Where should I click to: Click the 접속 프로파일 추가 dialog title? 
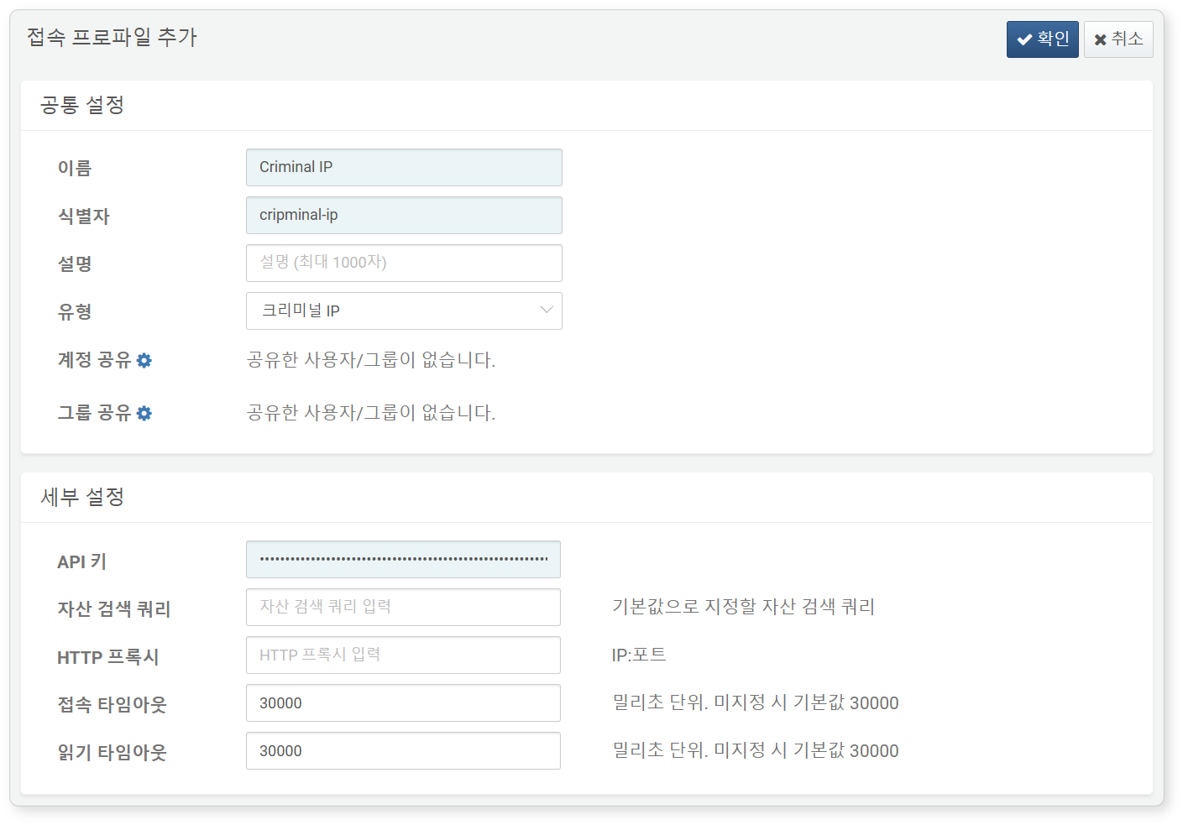(x=112, y=37)
